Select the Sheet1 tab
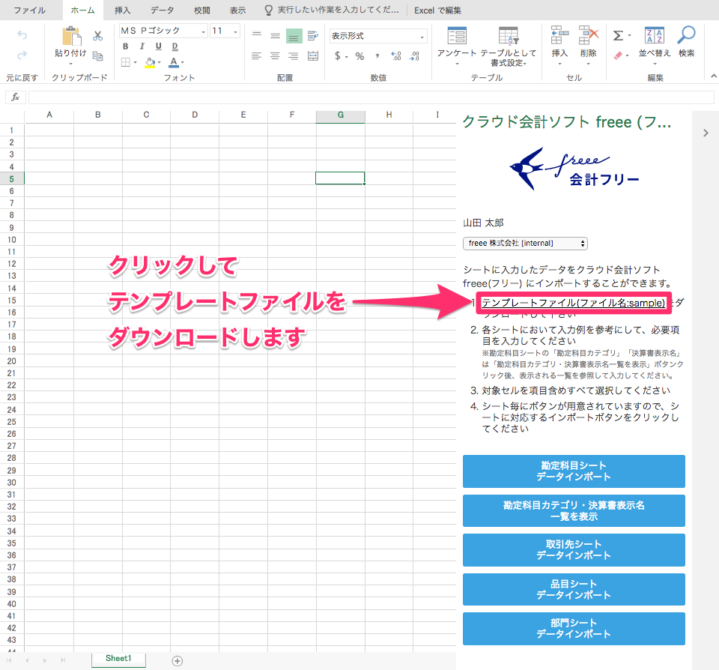The width and height of the screenshot is (719, 670). (x=118, y=659)
